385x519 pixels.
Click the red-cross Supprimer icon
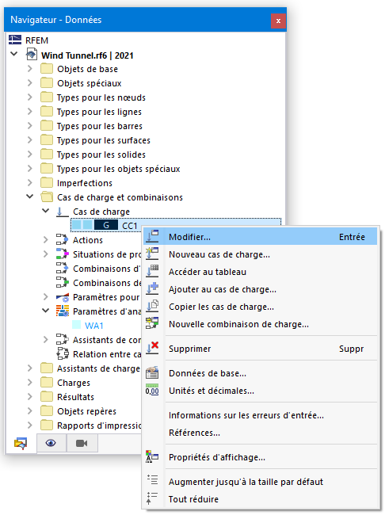(x=152, y=348)
